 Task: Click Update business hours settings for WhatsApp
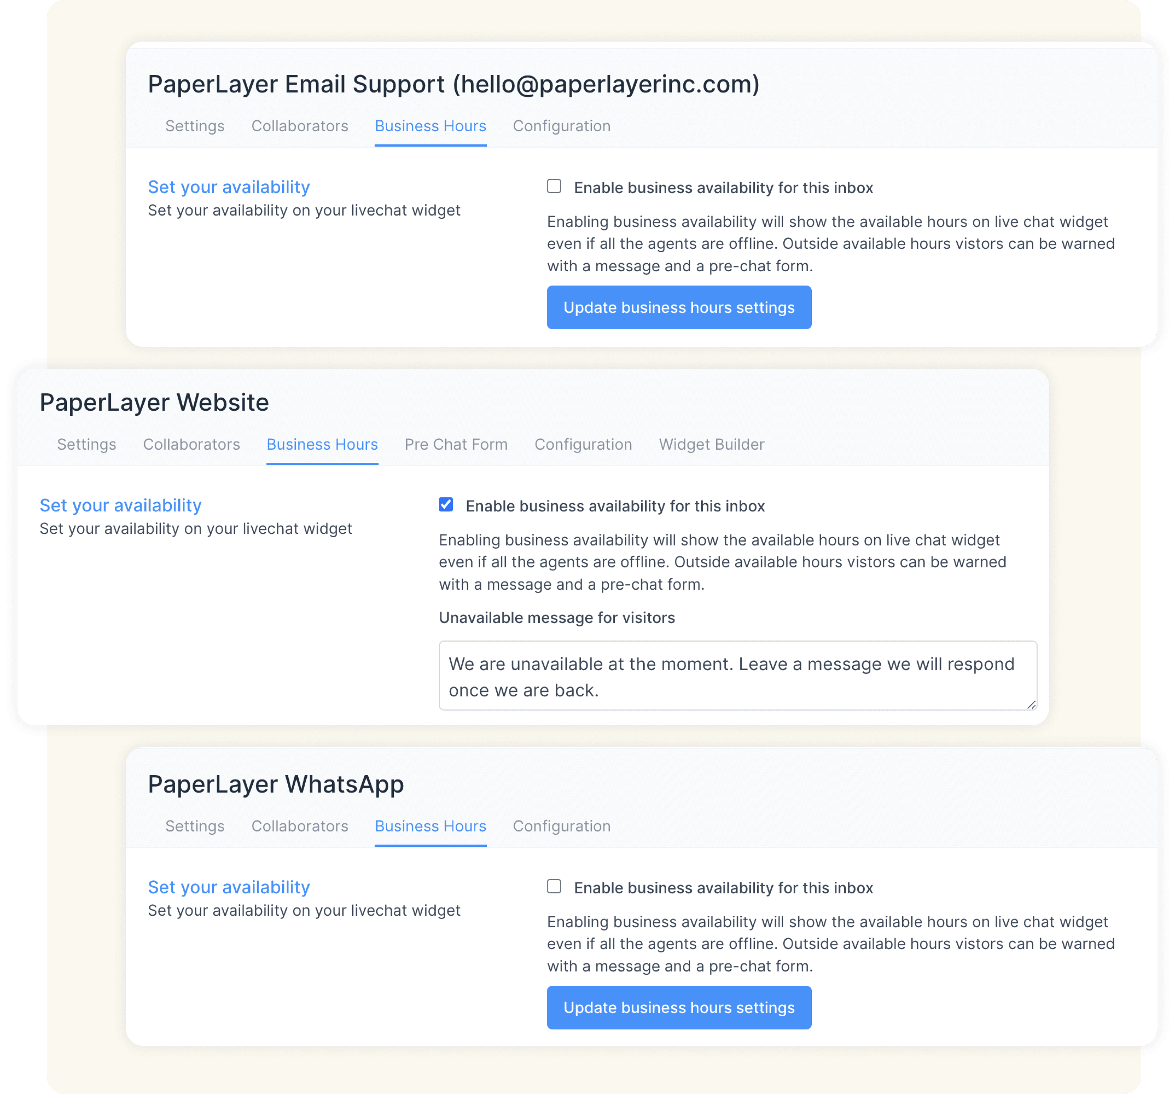[x=679, y=1008]
